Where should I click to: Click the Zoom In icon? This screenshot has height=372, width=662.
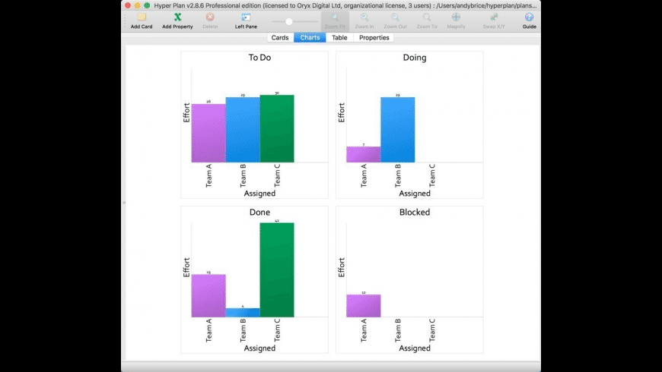tap(364, 17)
